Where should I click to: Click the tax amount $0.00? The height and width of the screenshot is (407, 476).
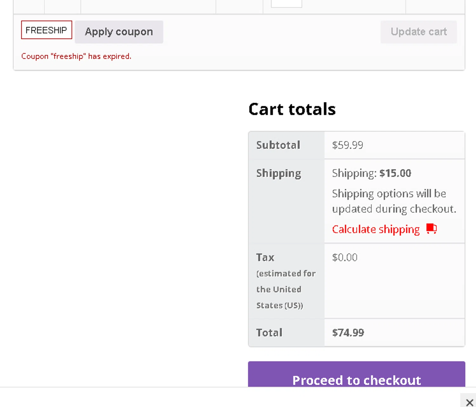pyautogui.click(x=345, y=257)
